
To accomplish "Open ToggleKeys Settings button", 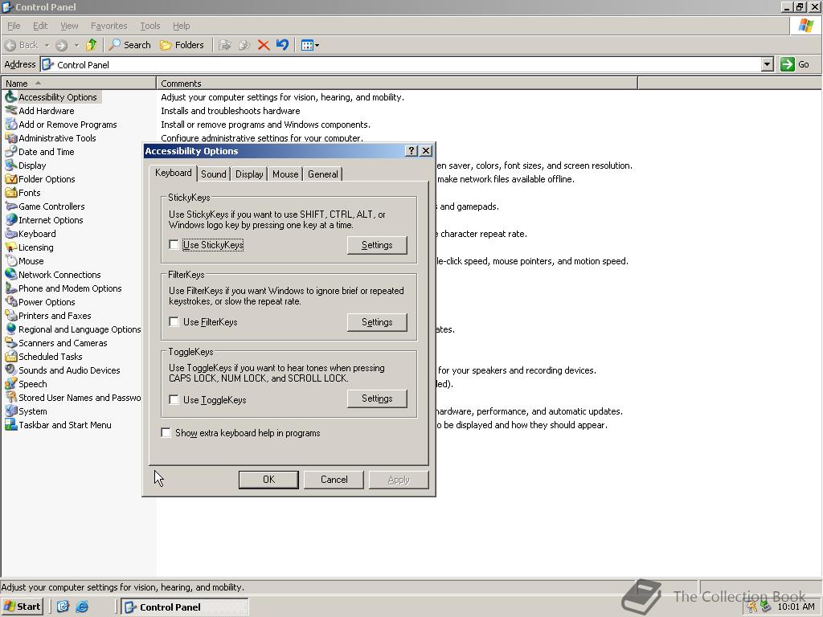I will [x=377, y=398].
